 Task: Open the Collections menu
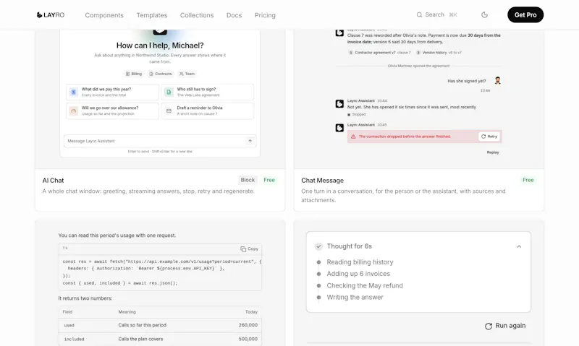tap(197, 15)
